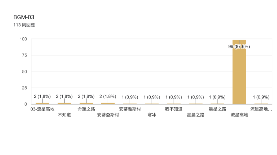Click the 1 (0.9%) label above 流星高地…
Viewport: 277px width, 155px height.
(x=261, y=97)
